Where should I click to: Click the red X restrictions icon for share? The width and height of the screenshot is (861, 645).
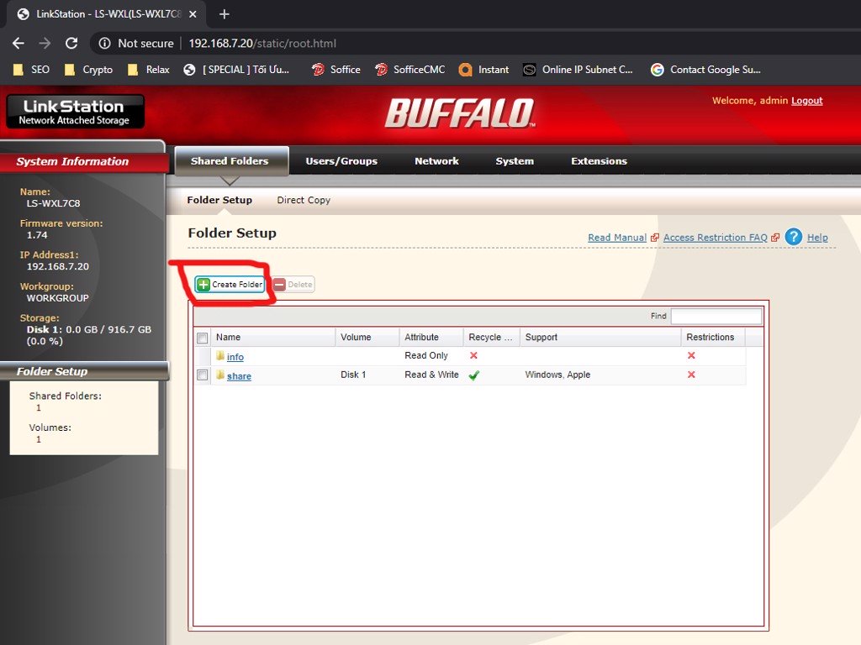coord(691,375)
